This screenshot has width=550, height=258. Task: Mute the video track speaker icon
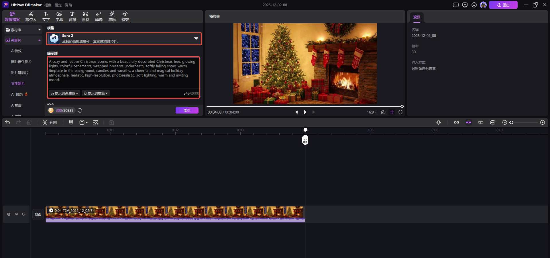click(24, 214)
